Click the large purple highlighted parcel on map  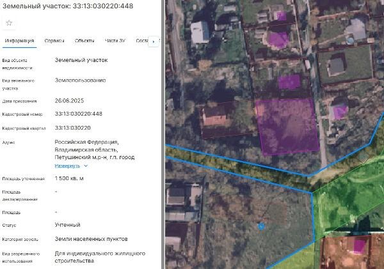click(287, 127)
